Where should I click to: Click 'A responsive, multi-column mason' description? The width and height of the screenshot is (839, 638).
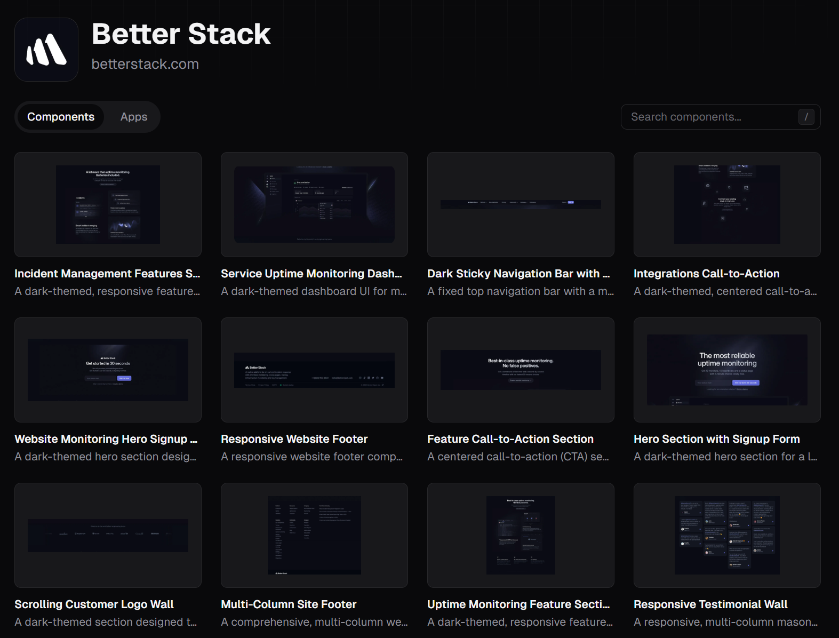(726, 622)
